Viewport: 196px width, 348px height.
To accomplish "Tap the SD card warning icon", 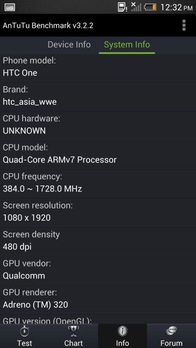I will (122, 7).
